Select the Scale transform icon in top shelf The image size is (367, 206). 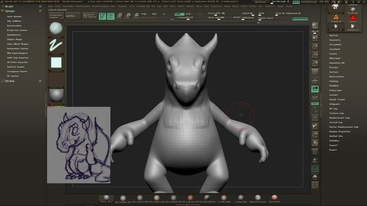coord(128,15)
